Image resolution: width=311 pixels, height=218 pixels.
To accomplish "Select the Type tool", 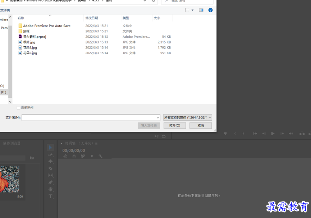I will pyautogui.click(x=50, y=196).
